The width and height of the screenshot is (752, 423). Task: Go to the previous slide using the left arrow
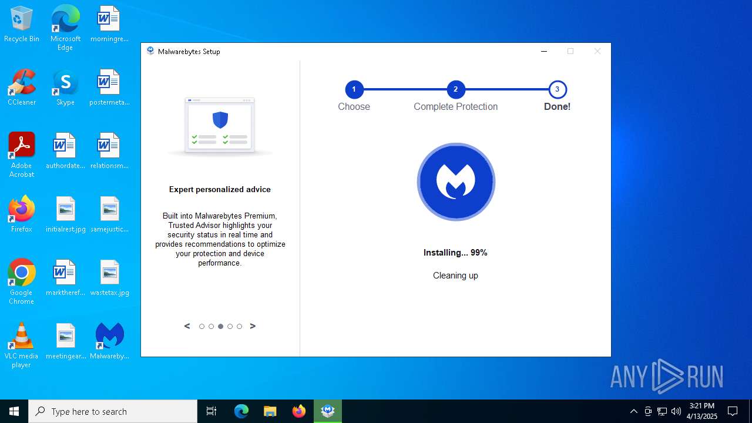point(187,326)
